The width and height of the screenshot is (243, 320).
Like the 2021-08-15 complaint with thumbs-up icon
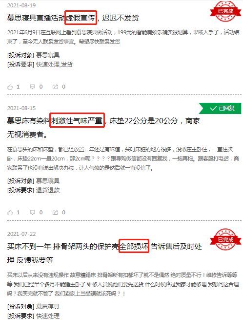coord(10,213)
